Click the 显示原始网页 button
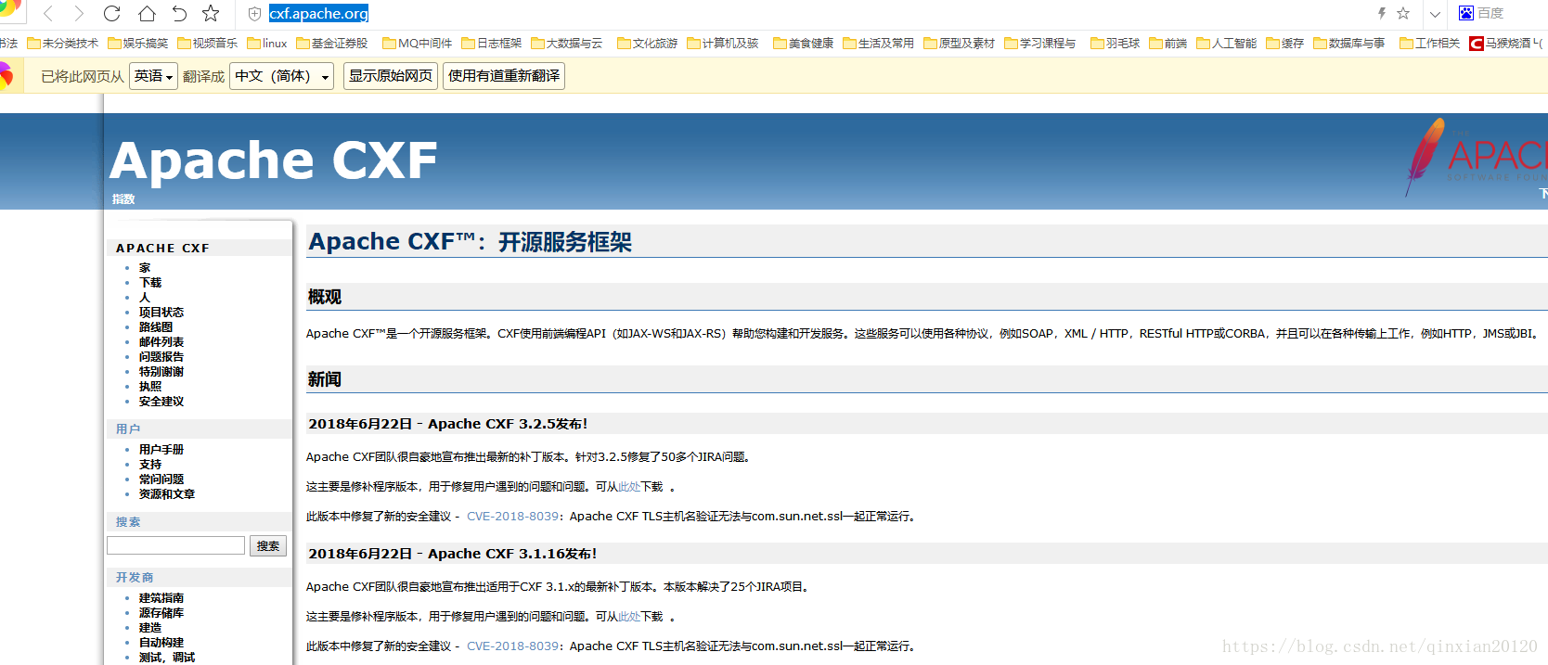The width and height of the screenshot is (1548, 665). (391, 76)
